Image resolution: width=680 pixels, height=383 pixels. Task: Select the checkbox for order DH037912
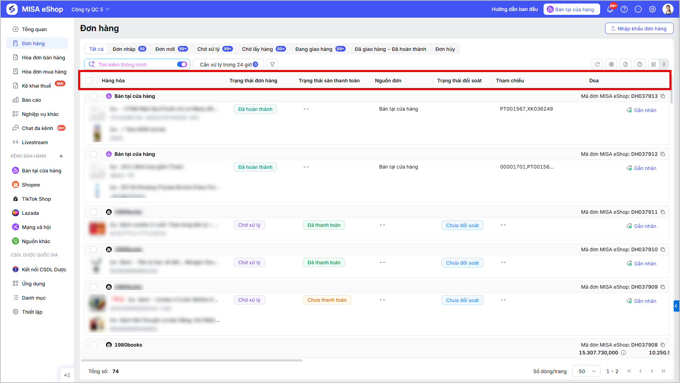pos(93,154)
